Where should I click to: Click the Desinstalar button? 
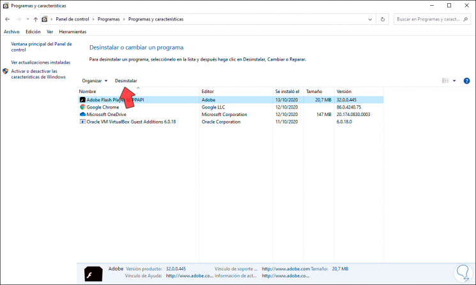tap(126, 80)
